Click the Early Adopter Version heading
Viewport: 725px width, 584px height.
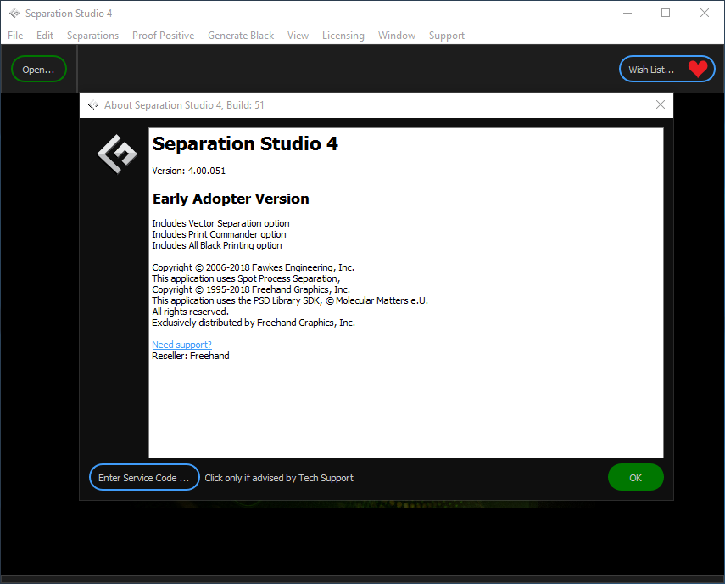[231, 199]
